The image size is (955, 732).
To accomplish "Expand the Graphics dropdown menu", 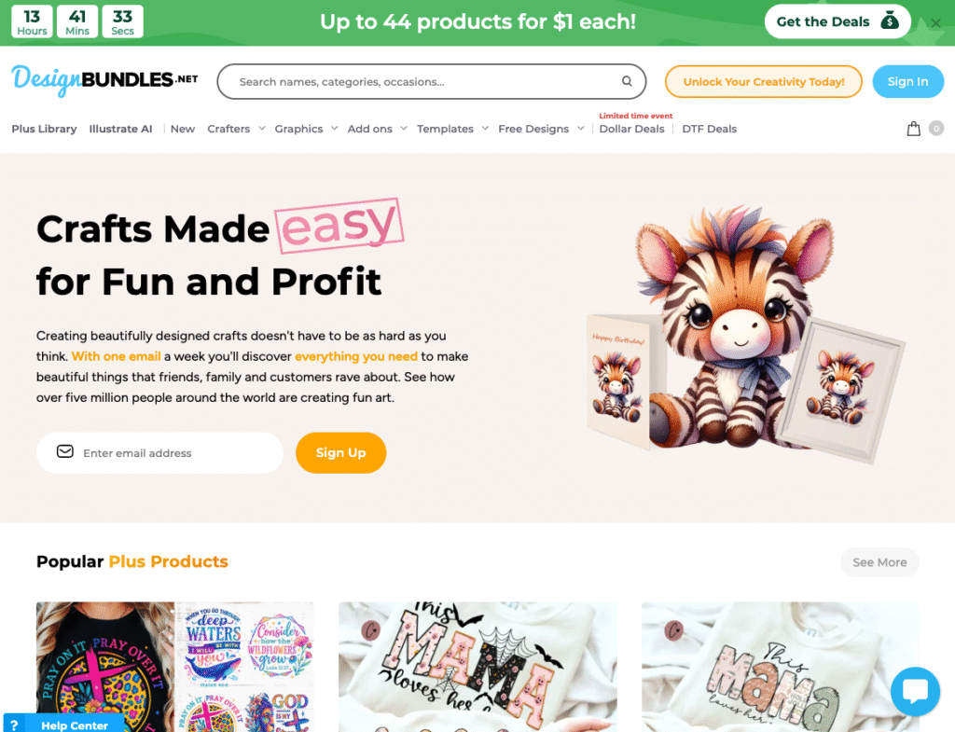I will pyautogui.click(x=306, y=129).
